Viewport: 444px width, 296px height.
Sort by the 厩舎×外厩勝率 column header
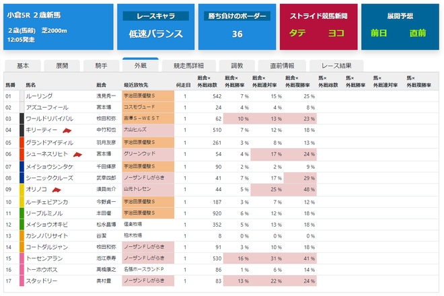pyautogui.click(x=235, y=81)
